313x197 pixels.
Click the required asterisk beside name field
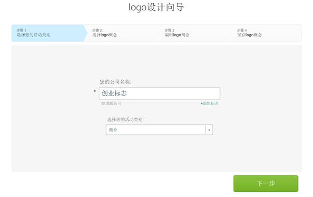(95, 91)
